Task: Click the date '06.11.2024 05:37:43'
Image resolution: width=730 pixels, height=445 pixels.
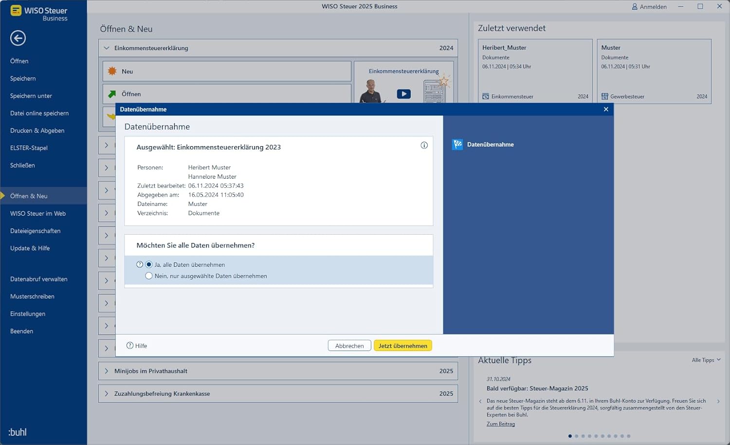Action: pos(216,185)
